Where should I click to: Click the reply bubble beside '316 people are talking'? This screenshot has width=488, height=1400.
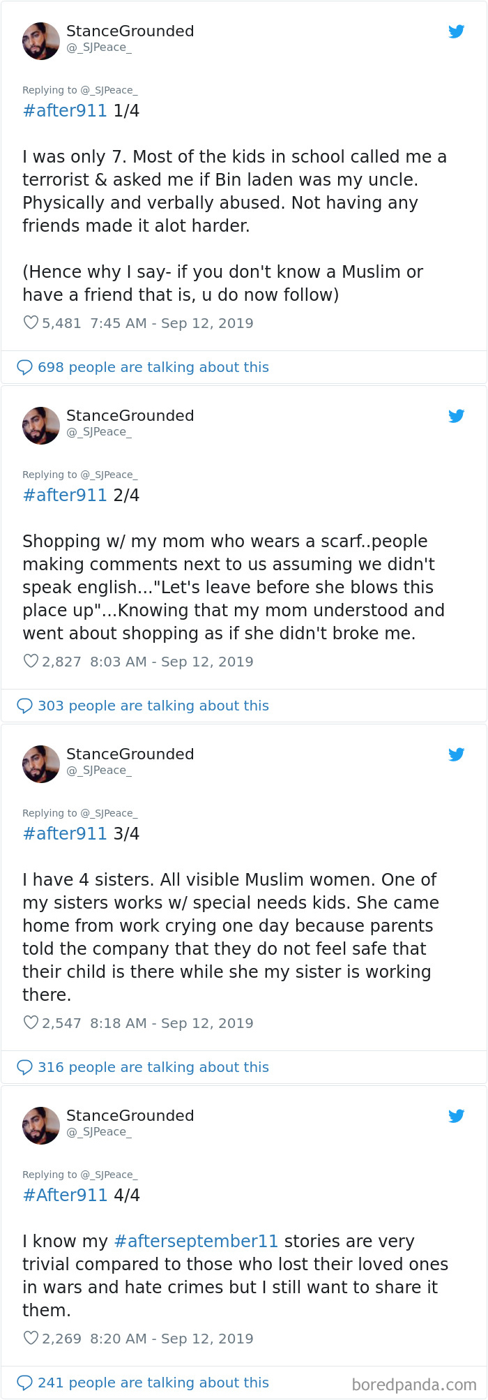26,1066
